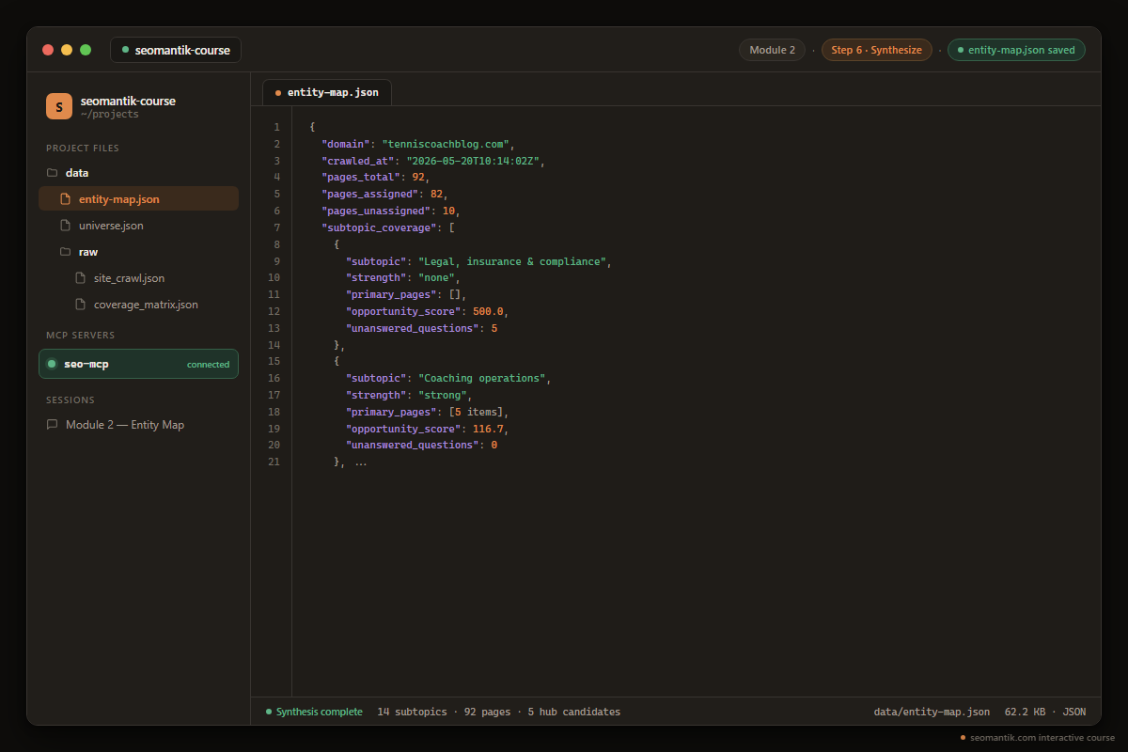
Task: Select the seomantik-course title tab
Action: [x=176, y=50]
